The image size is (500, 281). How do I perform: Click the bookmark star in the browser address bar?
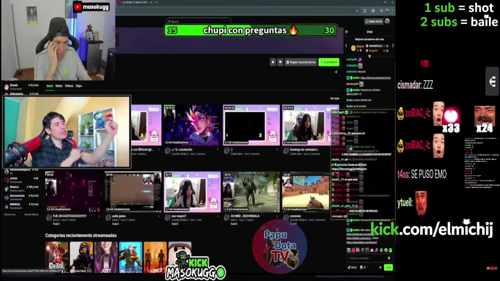(x=358, y=11)
